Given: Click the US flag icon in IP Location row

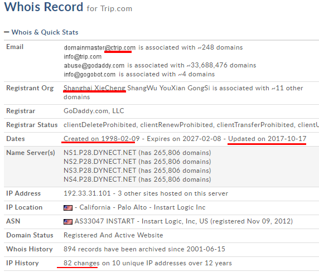Looking at the screenshot, I should point(68,208).
